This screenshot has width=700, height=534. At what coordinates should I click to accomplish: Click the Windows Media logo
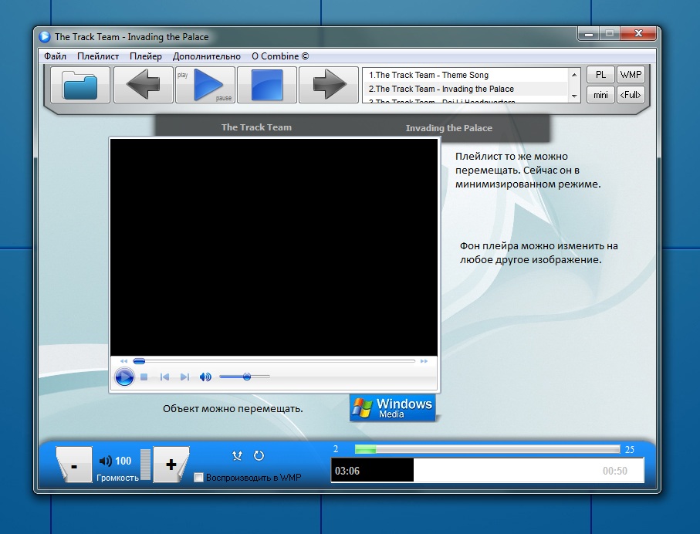pos(392,408)
